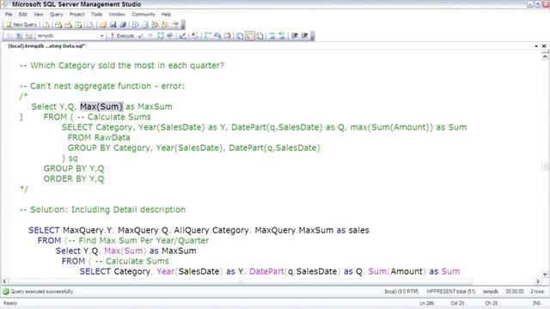Open the Edit menu

click(23, 15)
